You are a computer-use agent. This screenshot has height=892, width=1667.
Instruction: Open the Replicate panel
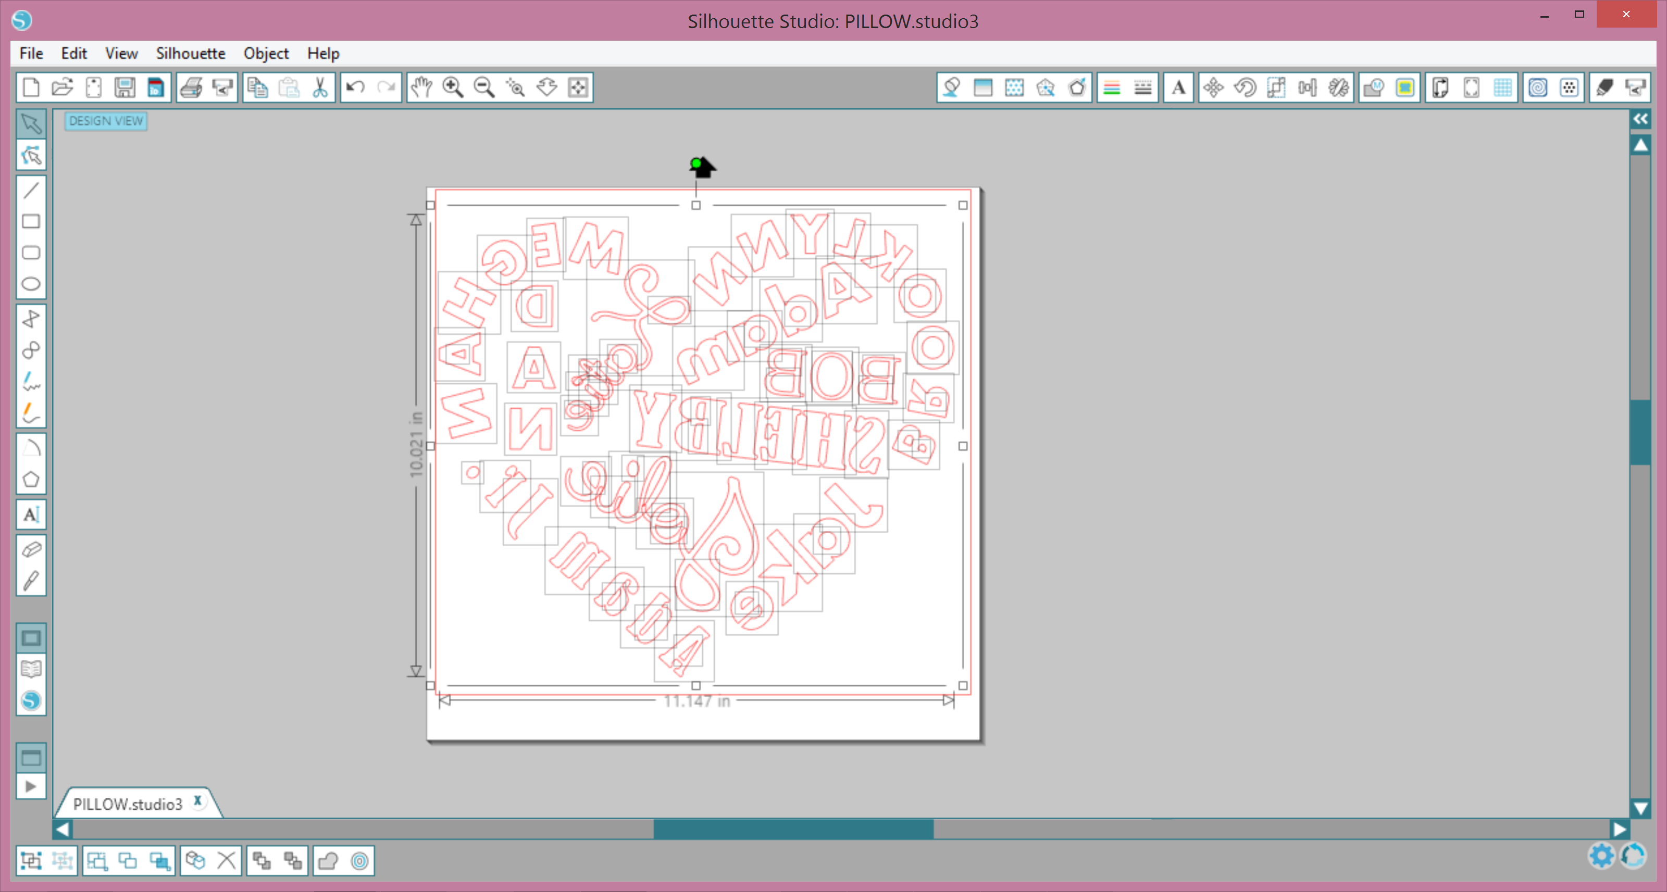(1339, 87)
